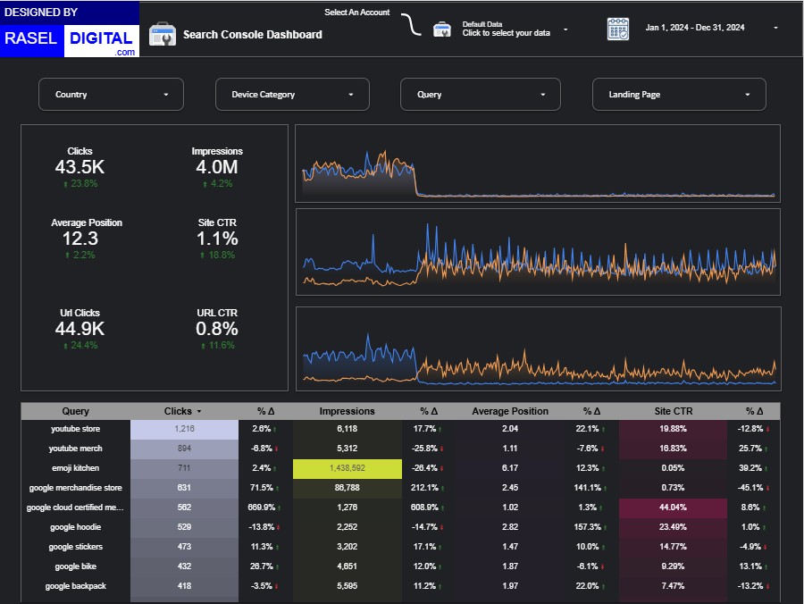The image size is (804, 604).
Task: Click the calendar icon beside date range
Action: pyautogui.click(x=618, y=29)
